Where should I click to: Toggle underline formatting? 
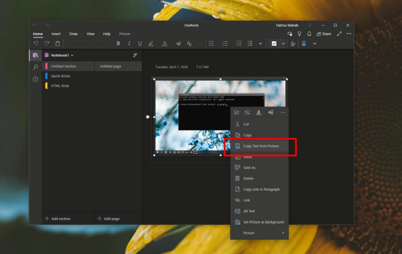pyautogui.click(x=140, y=43)
